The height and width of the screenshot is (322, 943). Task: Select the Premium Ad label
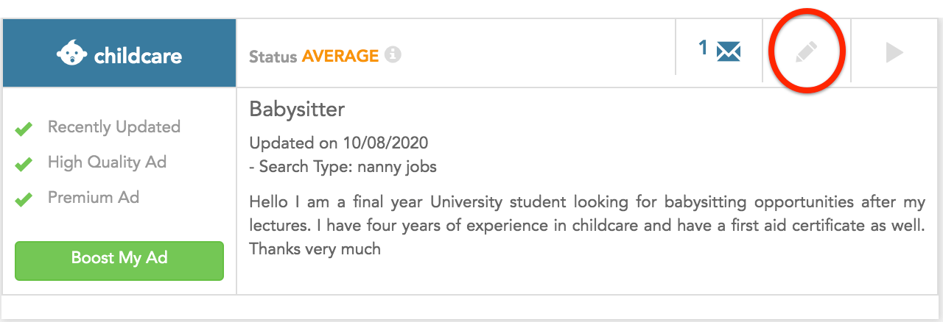pos(94,197)
